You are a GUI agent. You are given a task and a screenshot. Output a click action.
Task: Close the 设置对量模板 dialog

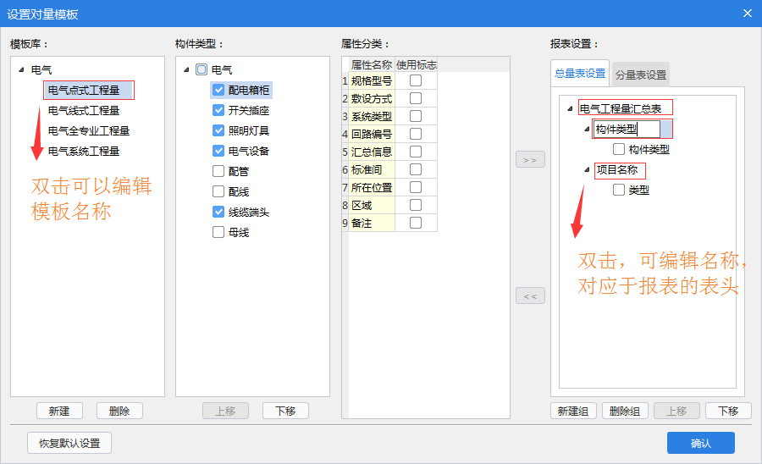(747, 13)
